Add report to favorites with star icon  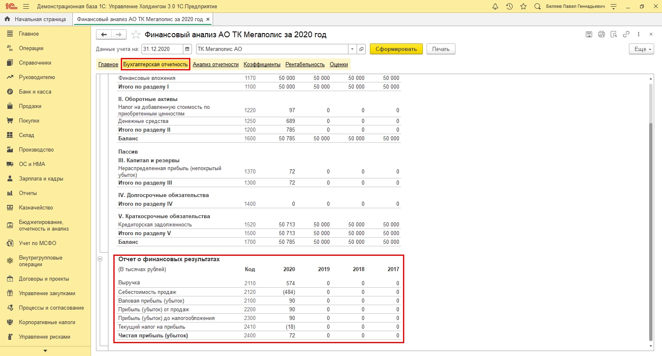136,35
